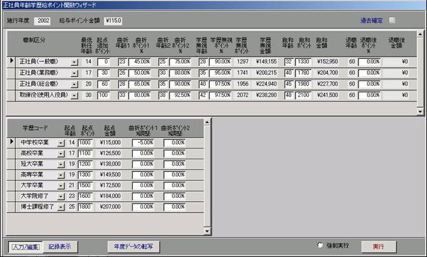This screenshot has width=427, height=257.
Task: Click 学歴無視ポイント field showing 95.00%
Action: click(x=220, y=73)
